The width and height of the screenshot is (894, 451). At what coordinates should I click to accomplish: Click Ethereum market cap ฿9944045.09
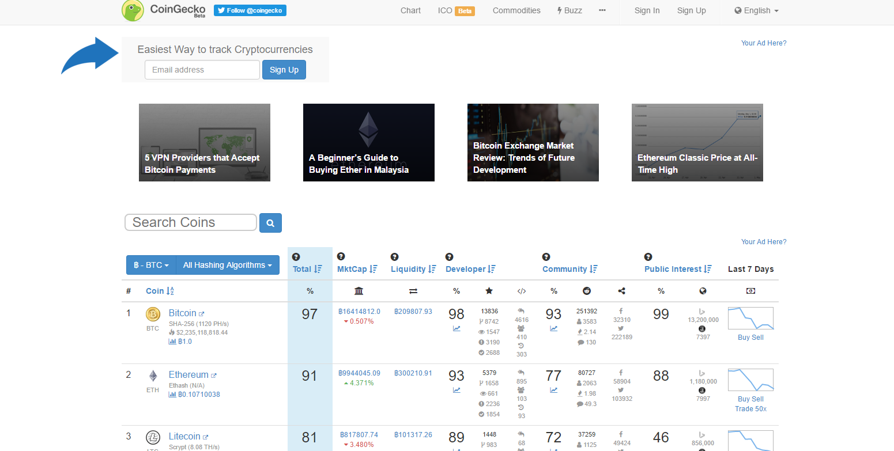[x=359, y=373]
